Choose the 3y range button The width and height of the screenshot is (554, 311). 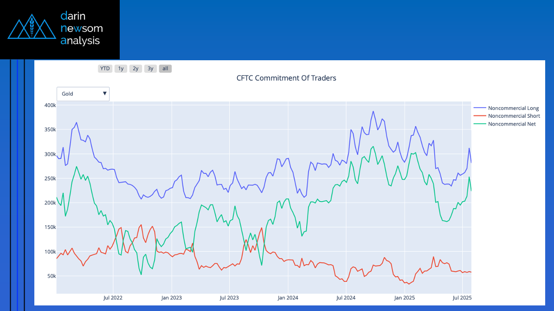[x=150, y=69]
